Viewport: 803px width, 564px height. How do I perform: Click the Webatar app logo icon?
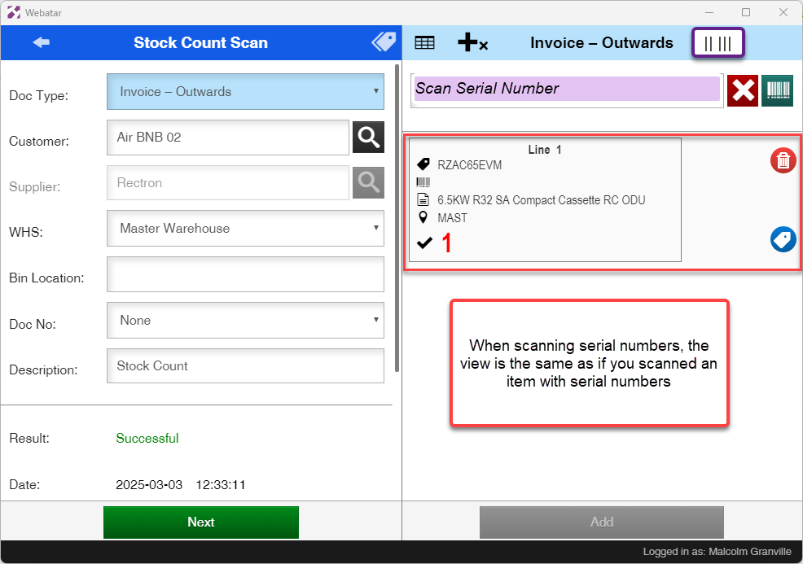pyautogui.click(x=14, y=12)
